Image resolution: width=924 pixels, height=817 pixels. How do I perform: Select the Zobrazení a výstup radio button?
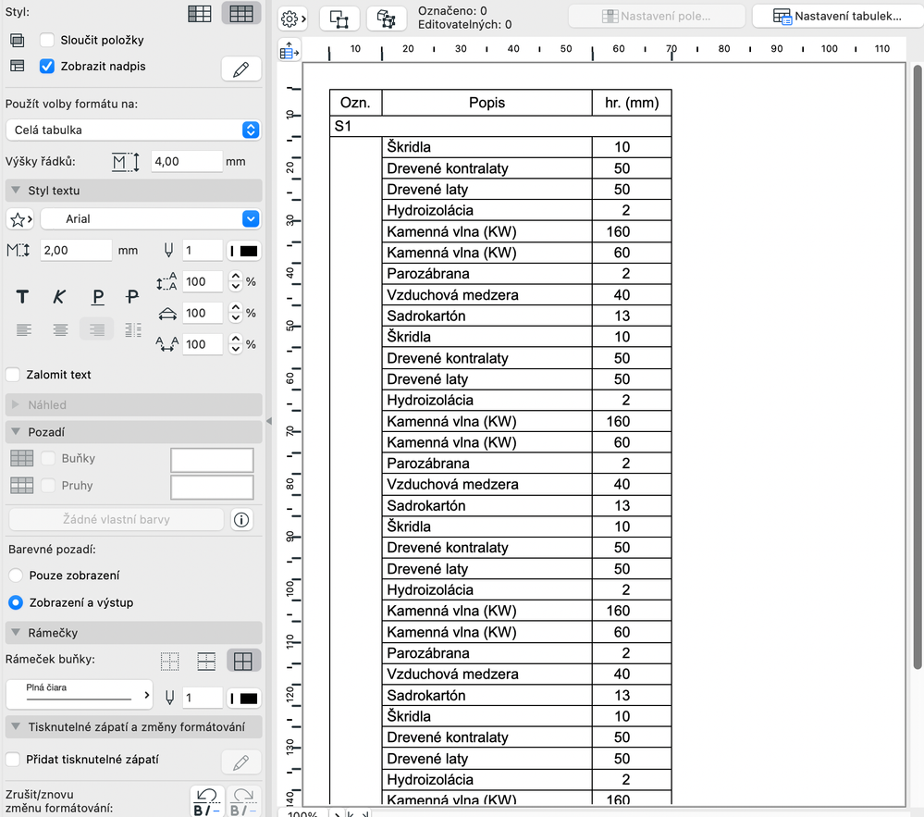click(x=16, y=602)
